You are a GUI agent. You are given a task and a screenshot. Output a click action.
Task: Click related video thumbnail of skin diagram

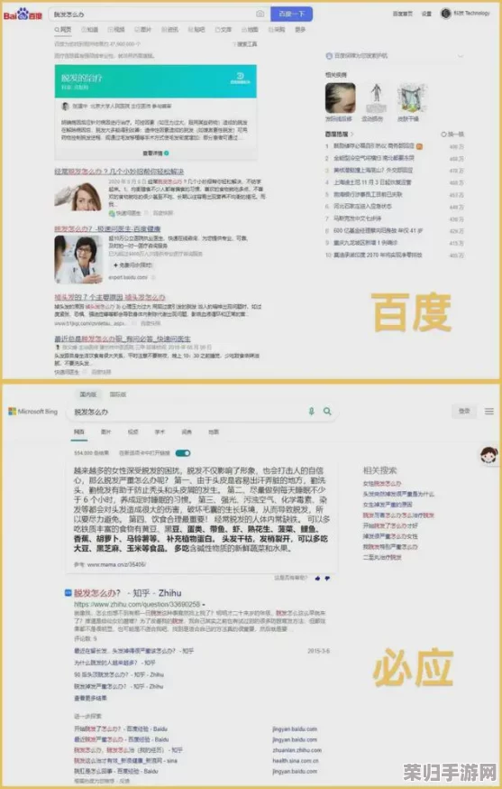412,98
